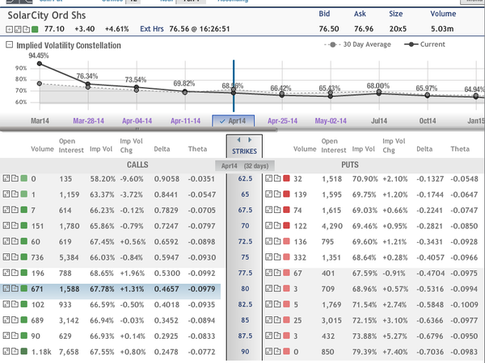Click the 90 strike link
This screenshot has width=485, height=363.
pyautogui.click(x=245, y=352)
